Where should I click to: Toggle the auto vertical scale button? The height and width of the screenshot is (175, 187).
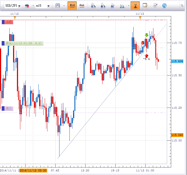click(135, 6)
